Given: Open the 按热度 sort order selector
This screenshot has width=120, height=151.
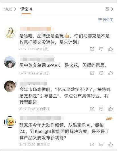Looking at the screenshot, I should coord(105,20).
